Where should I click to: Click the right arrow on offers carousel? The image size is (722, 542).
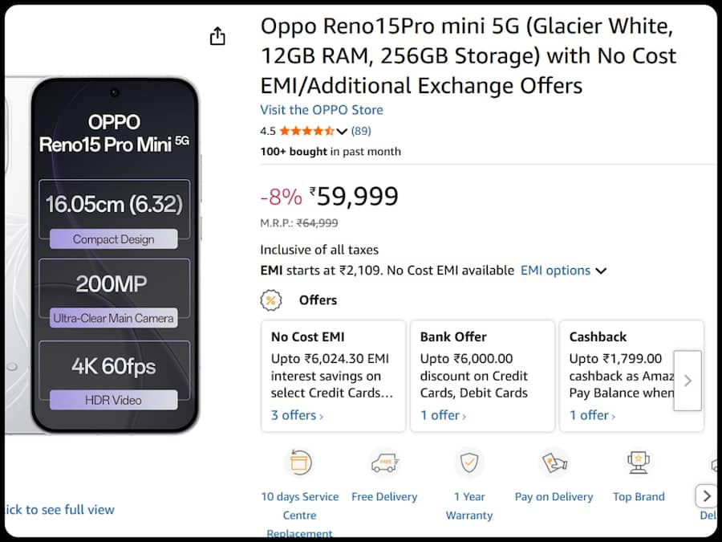coord(688,381)
